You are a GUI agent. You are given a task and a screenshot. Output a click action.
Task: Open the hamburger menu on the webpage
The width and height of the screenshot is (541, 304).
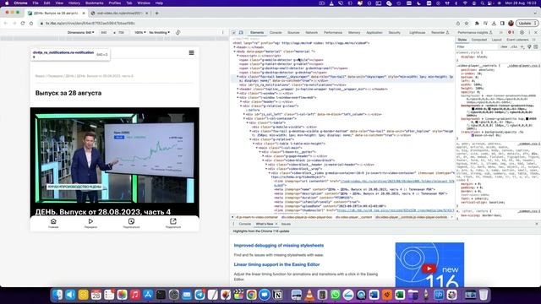click(x=192, y=52)
